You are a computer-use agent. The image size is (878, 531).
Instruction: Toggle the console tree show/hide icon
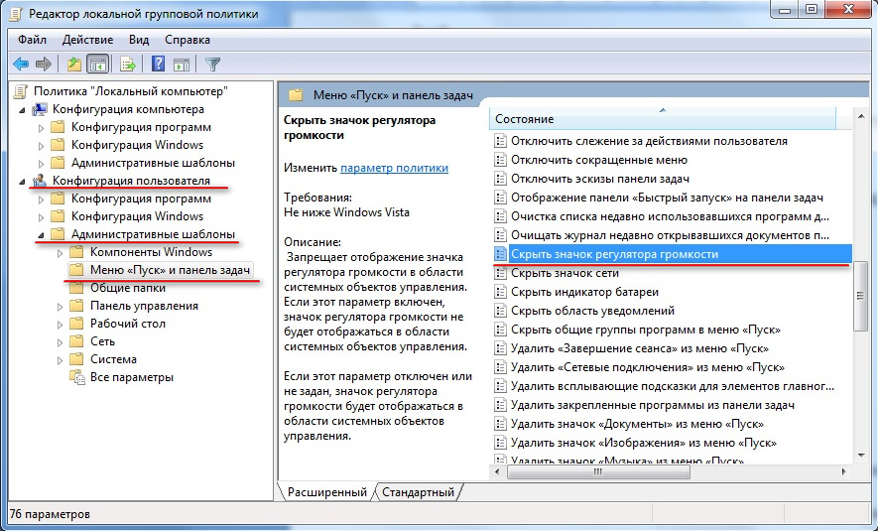point(98,65)
